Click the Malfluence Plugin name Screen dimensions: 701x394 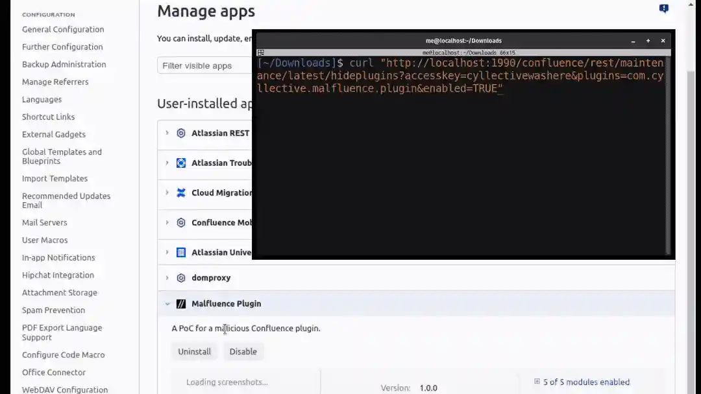click(227, 304)
